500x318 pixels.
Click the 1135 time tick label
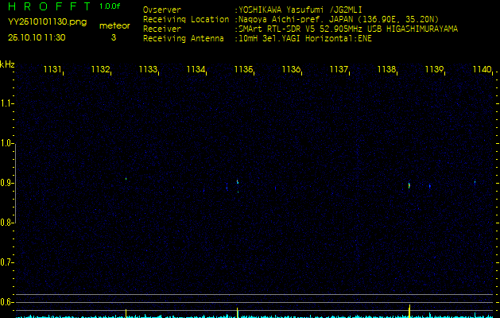pyautogui.click(x=243, y=69)
